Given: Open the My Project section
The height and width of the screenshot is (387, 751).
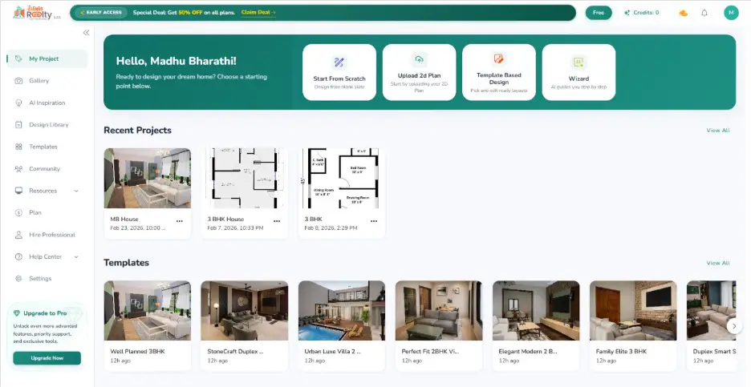Looking at the screenshot, I should (47, 58).
